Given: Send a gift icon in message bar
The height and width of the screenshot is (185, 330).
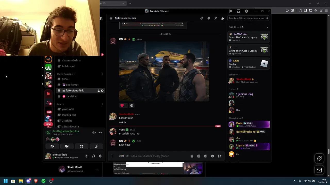Looking at the screenshot, I should [x=192, y=156].
